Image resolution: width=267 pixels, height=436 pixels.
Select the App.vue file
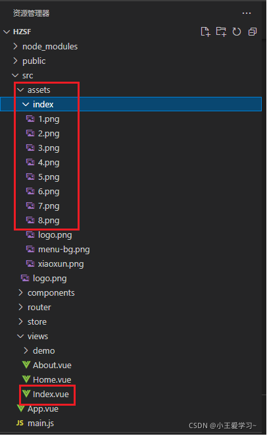43,409
